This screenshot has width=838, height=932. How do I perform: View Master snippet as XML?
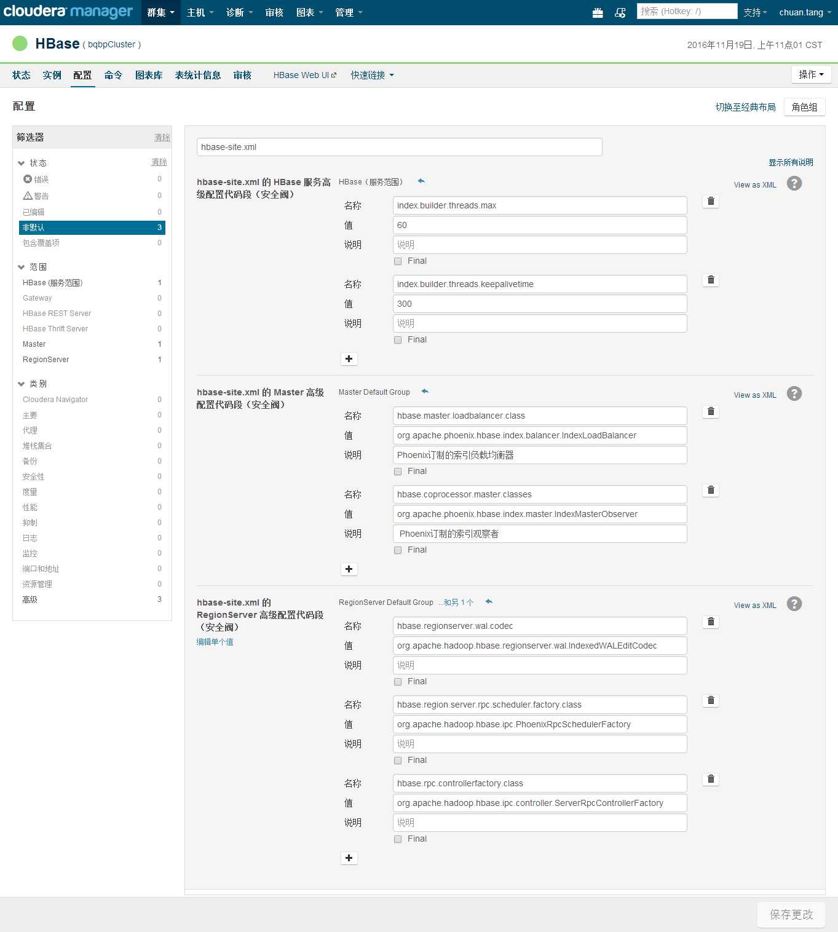[x=755, y=395]
